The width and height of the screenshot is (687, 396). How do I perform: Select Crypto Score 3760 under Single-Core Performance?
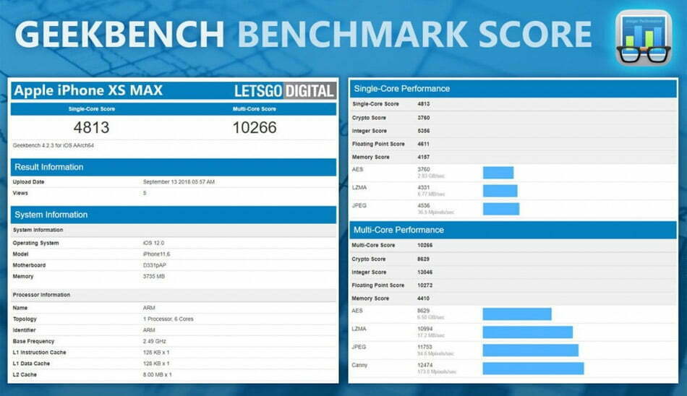pyautogui.click(x=424, y=118)
